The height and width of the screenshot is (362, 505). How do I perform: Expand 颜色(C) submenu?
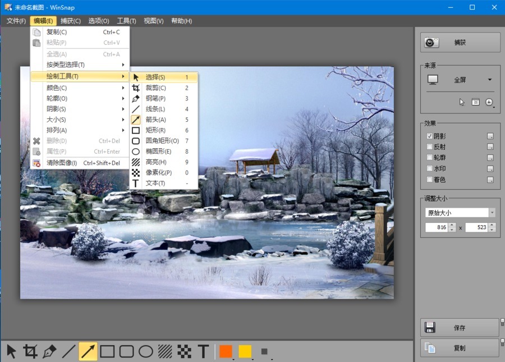(x=80, y=88)
